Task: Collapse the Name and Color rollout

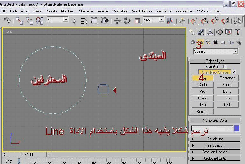Action: [215, 121]
